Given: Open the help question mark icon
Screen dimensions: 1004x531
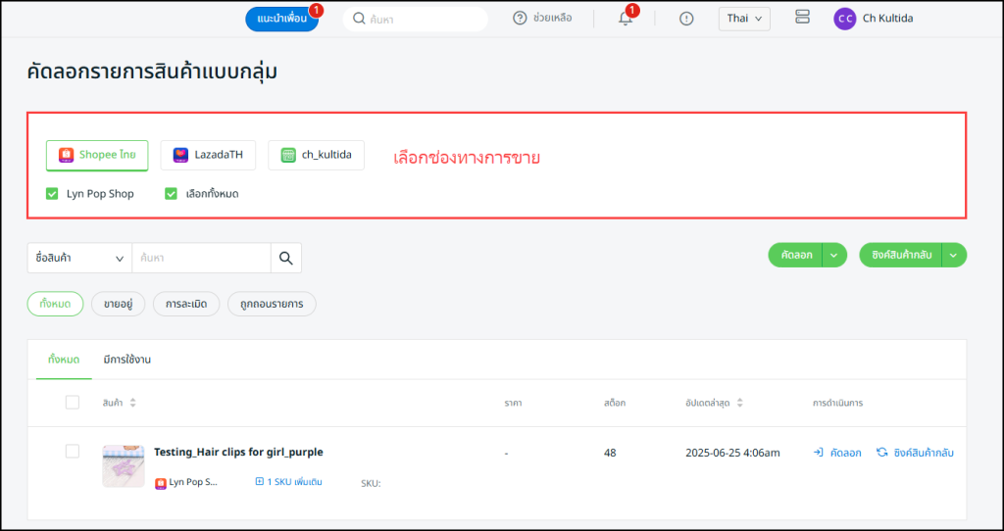Looking at the screenshot, I should coord(520,19).
